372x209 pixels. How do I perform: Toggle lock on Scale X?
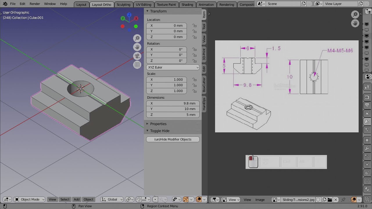pyautogui.click(x=194, y=80)
